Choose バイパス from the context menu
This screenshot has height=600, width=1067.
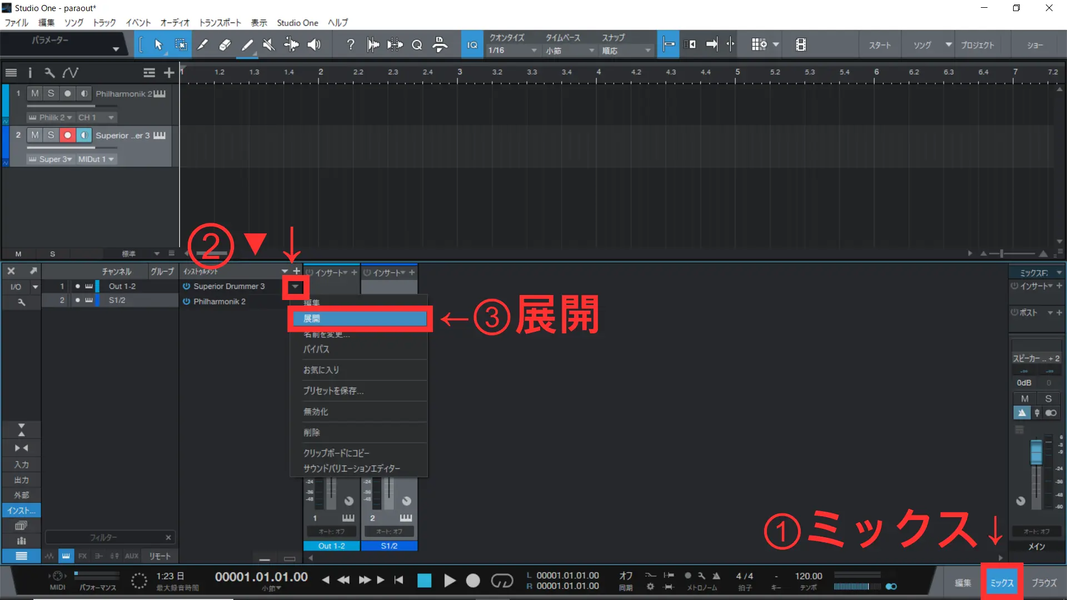359,349
